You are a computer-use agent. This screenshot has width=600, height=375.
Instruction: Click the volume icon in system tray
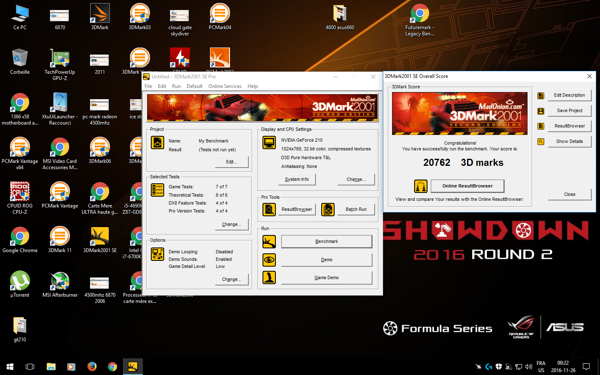tap(529, 367)
